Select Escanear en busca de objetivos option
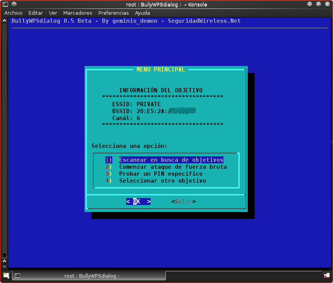 [171, 160]
